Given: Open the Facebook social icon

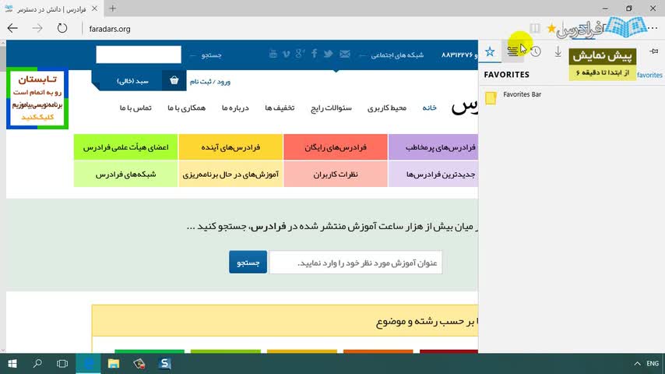Looking at the screenshot, I should (x=315, y=54).
